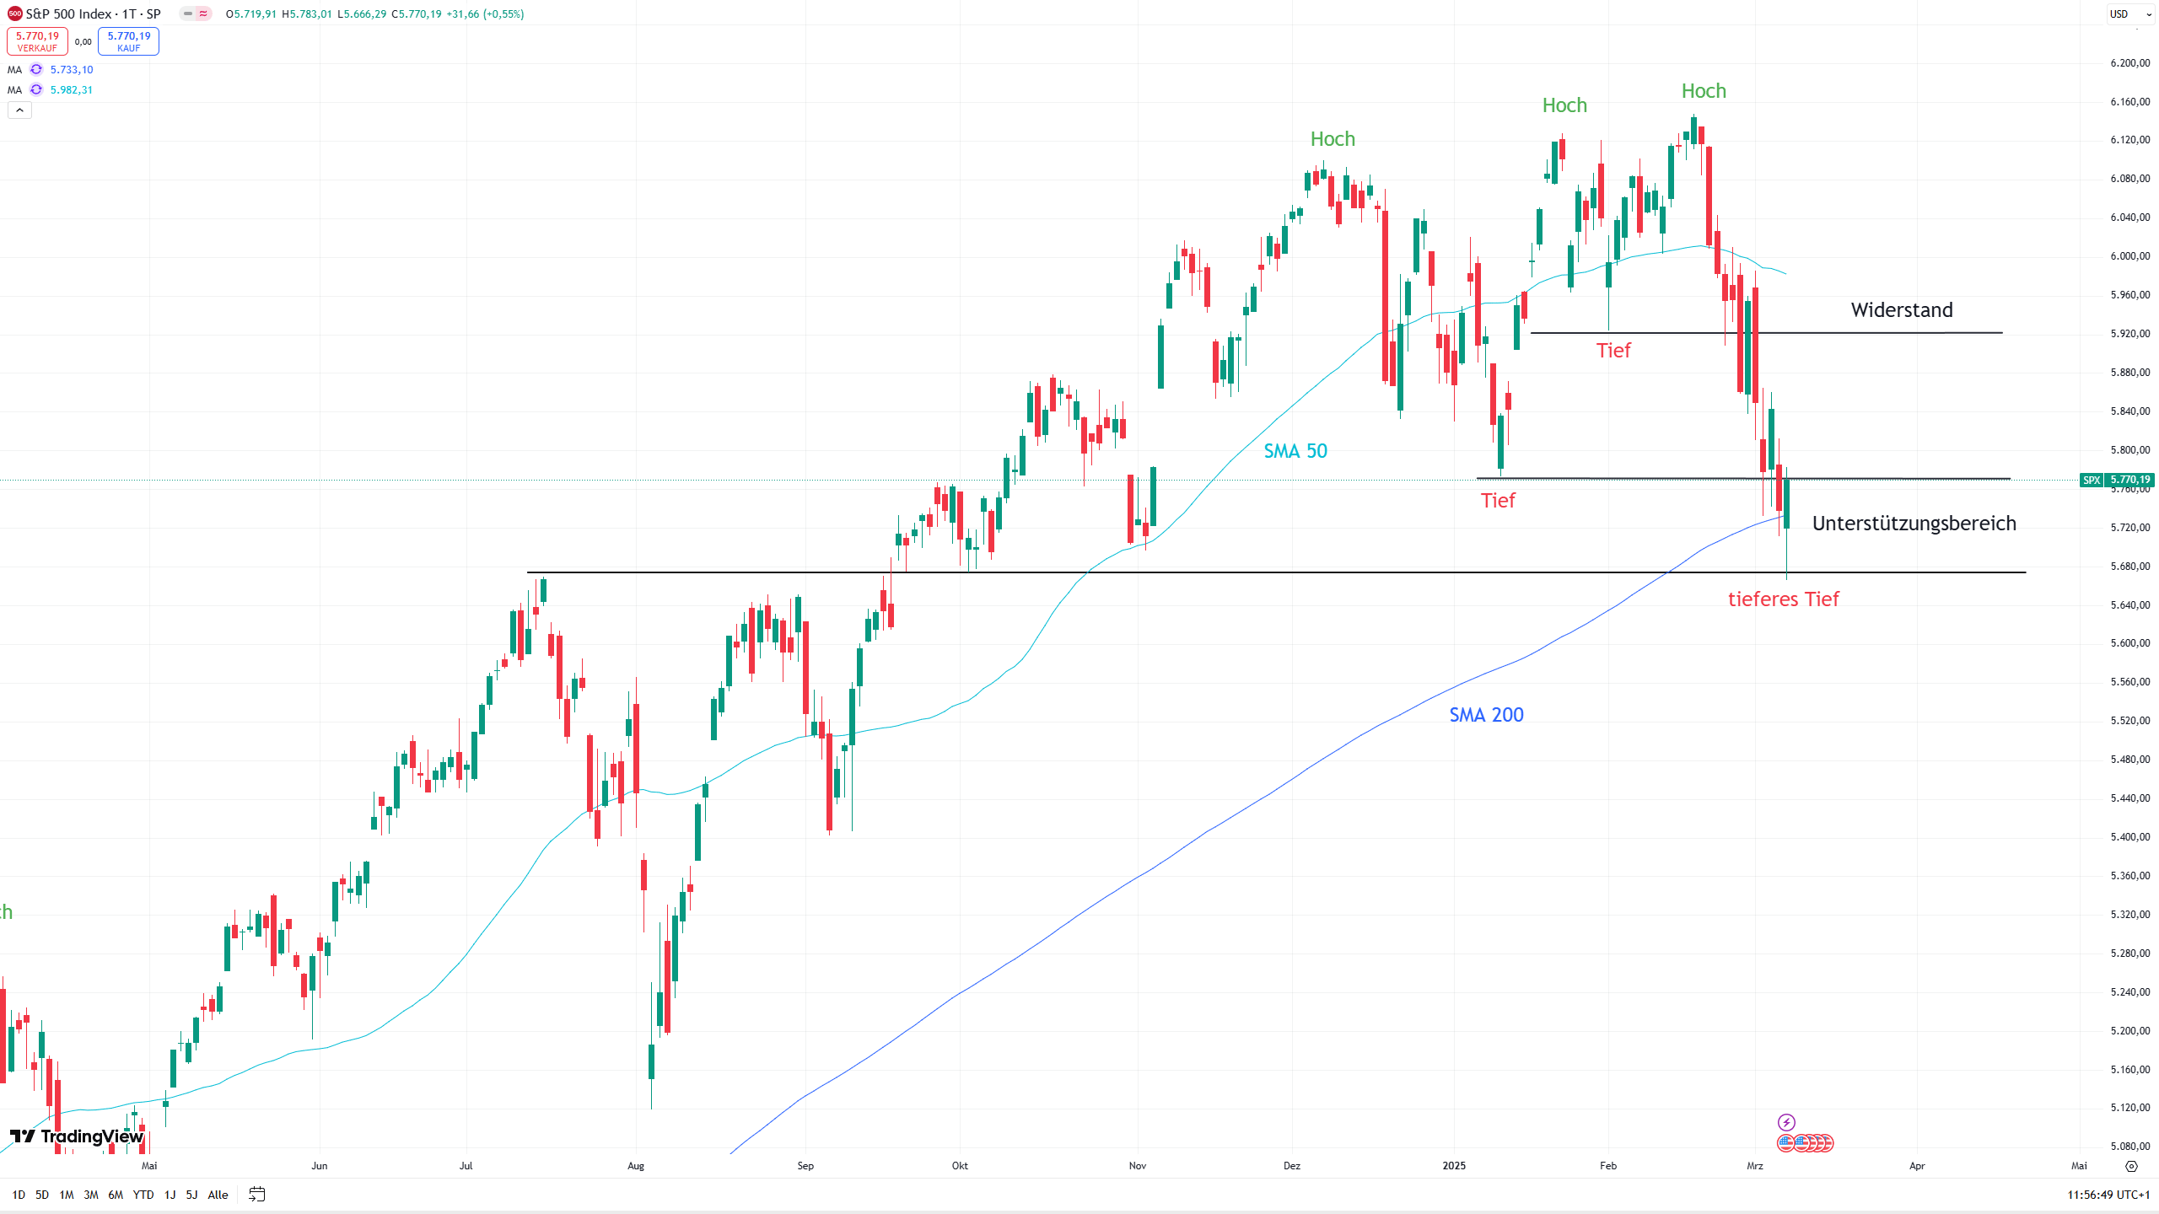Click the change value +31,66 (+0,55%)
This screenshot has width=2159, height=1214.
pyautogui.click(x=485, y=14)
